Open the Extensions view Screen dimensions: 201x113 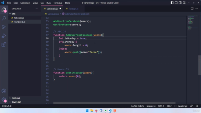(x=4, y=45)
